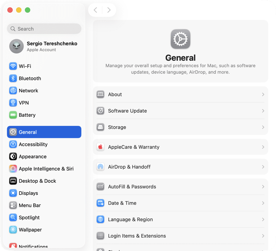The width and height of the screenshot is (276, 251).
Task: Click the AirDrop & Handoff icon
Action: [100, 167]
